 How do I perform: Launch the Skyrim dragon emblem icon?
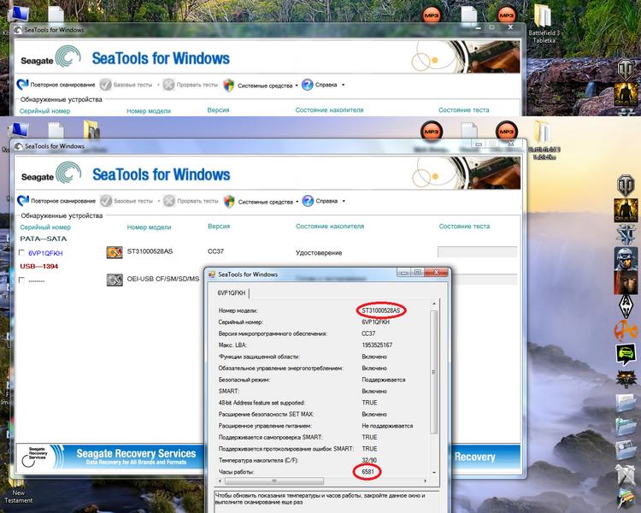coord(626,307)
